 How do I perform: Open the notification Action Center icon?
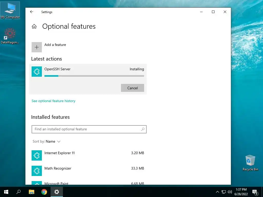(x=255, y=192)
